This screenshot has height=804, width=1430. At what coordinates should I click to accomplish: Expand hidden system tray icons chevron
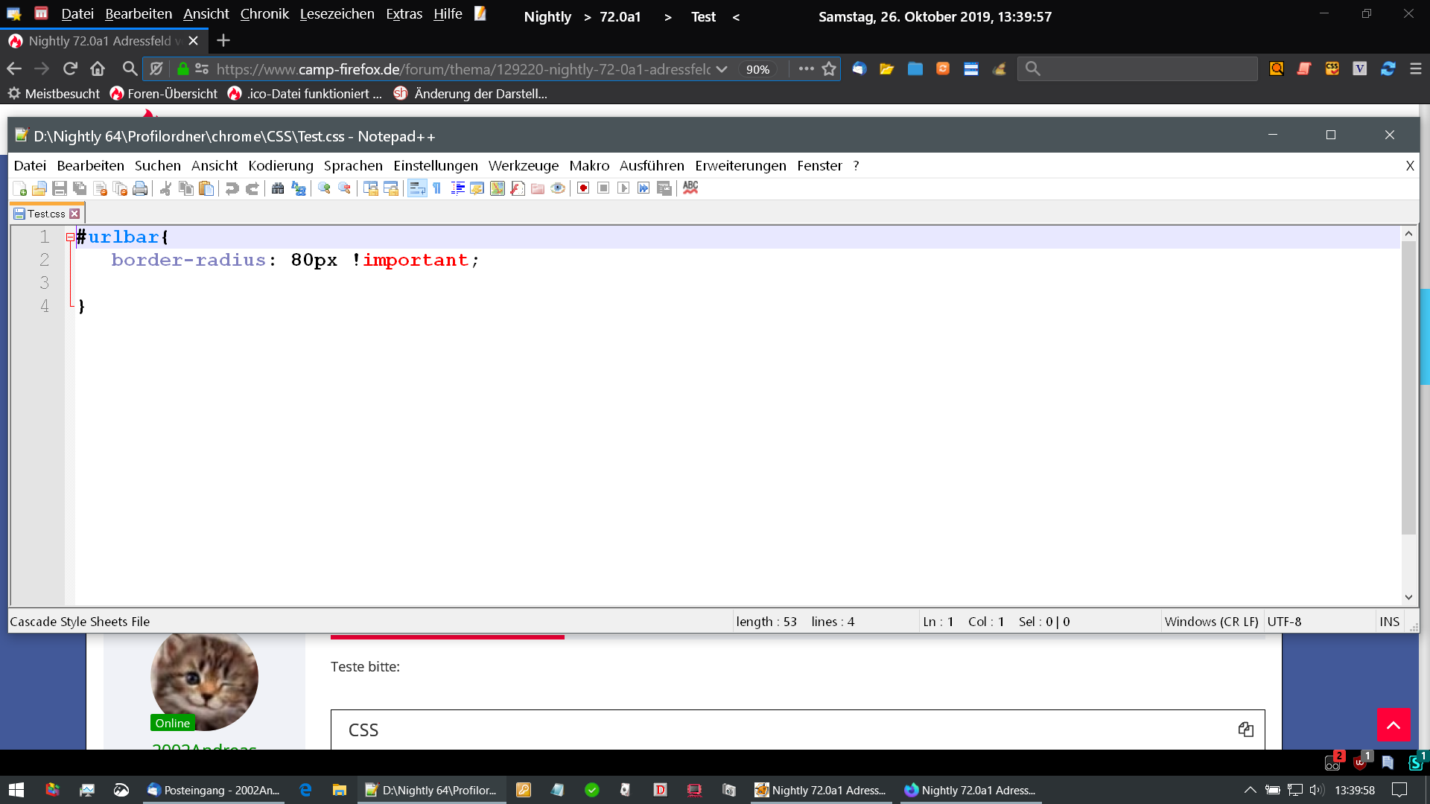1251,790
